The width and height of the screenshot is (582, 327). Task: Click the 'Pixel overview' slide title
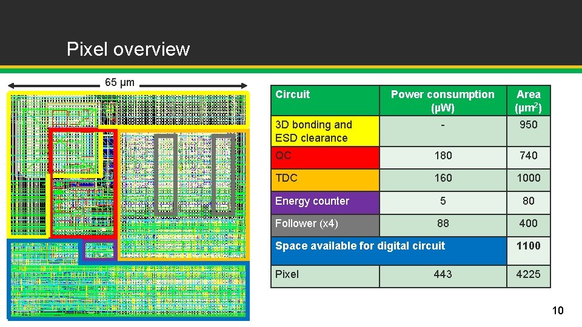[x=128, y=49]
